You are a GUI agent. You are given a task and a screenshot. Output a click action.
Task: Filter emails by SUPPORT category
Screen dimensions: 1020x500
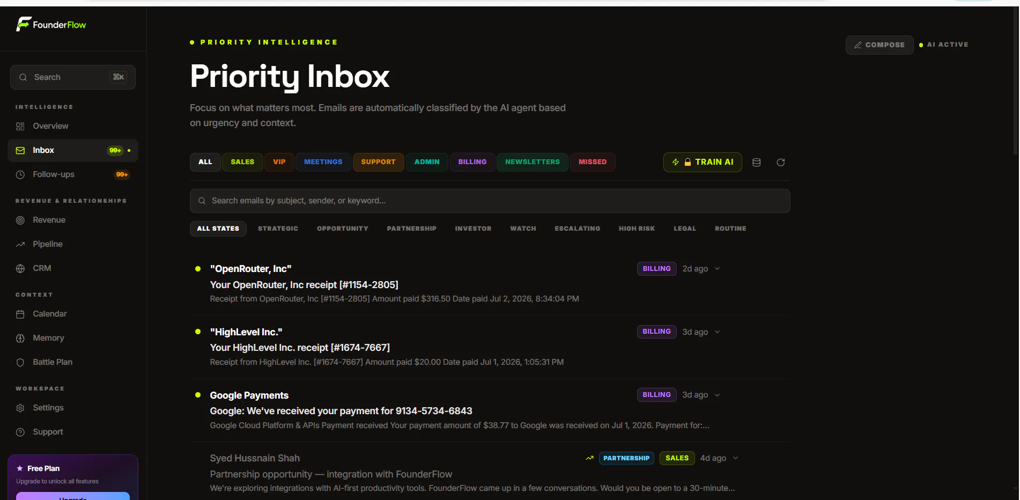pos(379,162)
